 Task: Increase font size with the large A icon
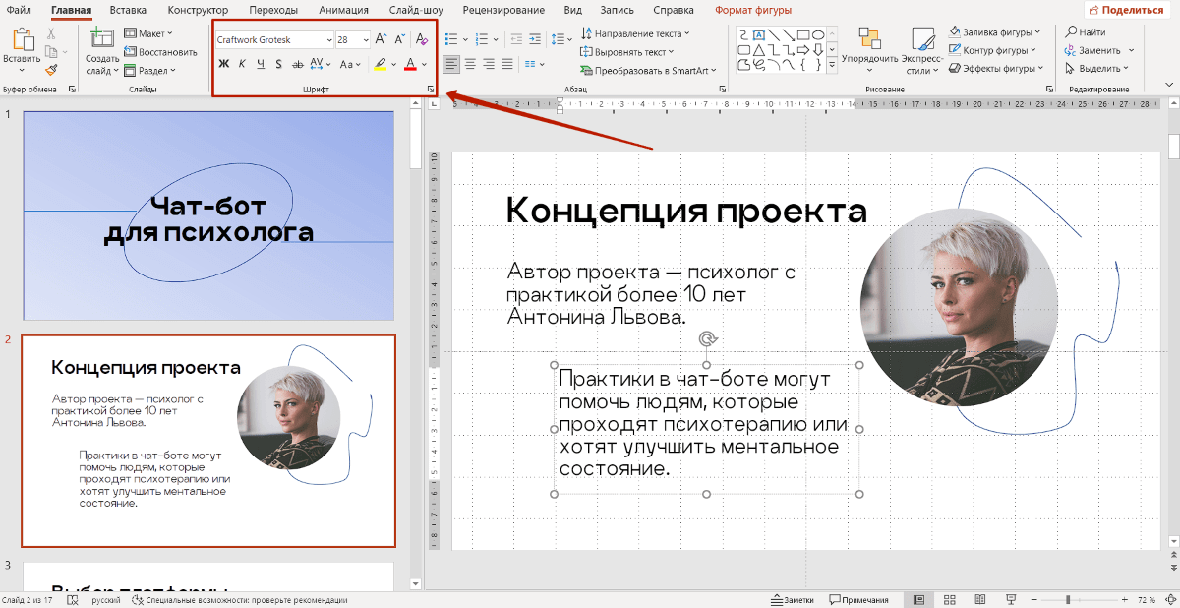(381, 39)
